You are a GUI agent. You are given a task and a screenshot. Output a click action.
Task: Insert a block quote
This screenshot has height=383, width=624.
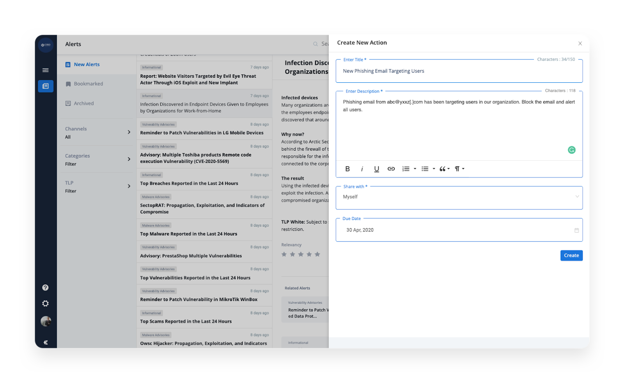(x=442, y=169)
